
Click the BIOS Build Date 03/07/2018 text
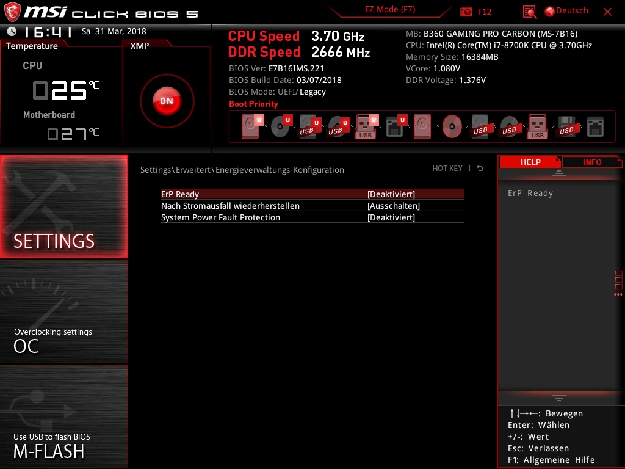point(285,80)
